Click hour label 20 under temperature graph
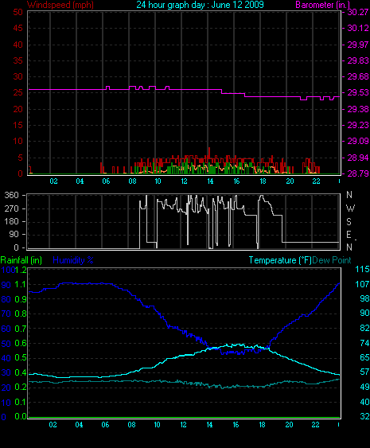Viewport: 370px width, 448px height. (289, 425)
